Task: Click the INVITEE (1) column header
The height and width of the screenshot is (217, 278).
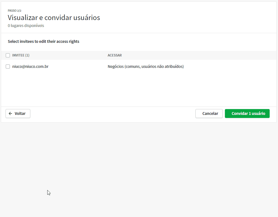Action: tap(21, 55)
